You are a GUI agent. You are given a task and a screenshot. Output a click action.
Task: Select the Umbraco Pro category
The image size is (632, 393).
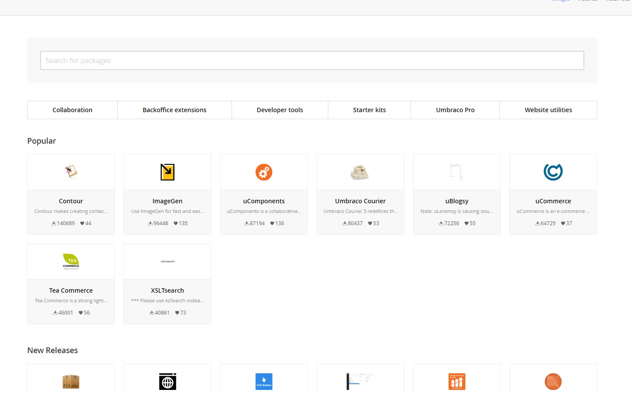click(x=455, y=110)
